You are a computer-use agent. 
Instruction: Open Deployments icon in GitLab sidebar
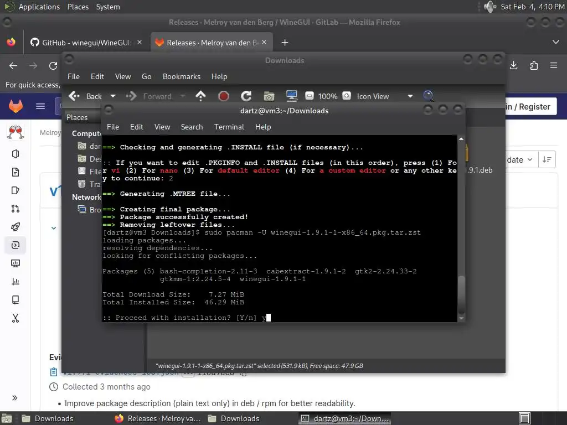tap(15, 245)
